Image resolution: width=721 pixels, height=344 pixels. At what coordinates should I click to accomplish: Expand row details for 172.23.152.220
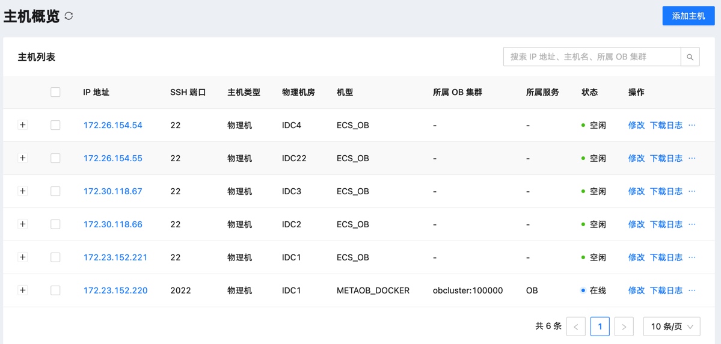pyautogui.click(x=22, y=290)
